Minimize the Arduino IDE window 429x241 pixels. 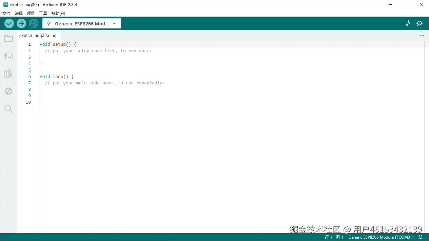point(391,5)
